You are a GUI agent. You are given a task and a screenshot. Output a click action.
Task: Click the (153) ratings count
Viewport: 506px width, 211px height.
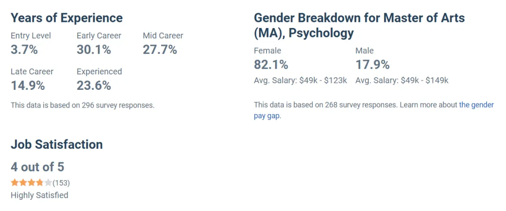click(x=61, y=183)
